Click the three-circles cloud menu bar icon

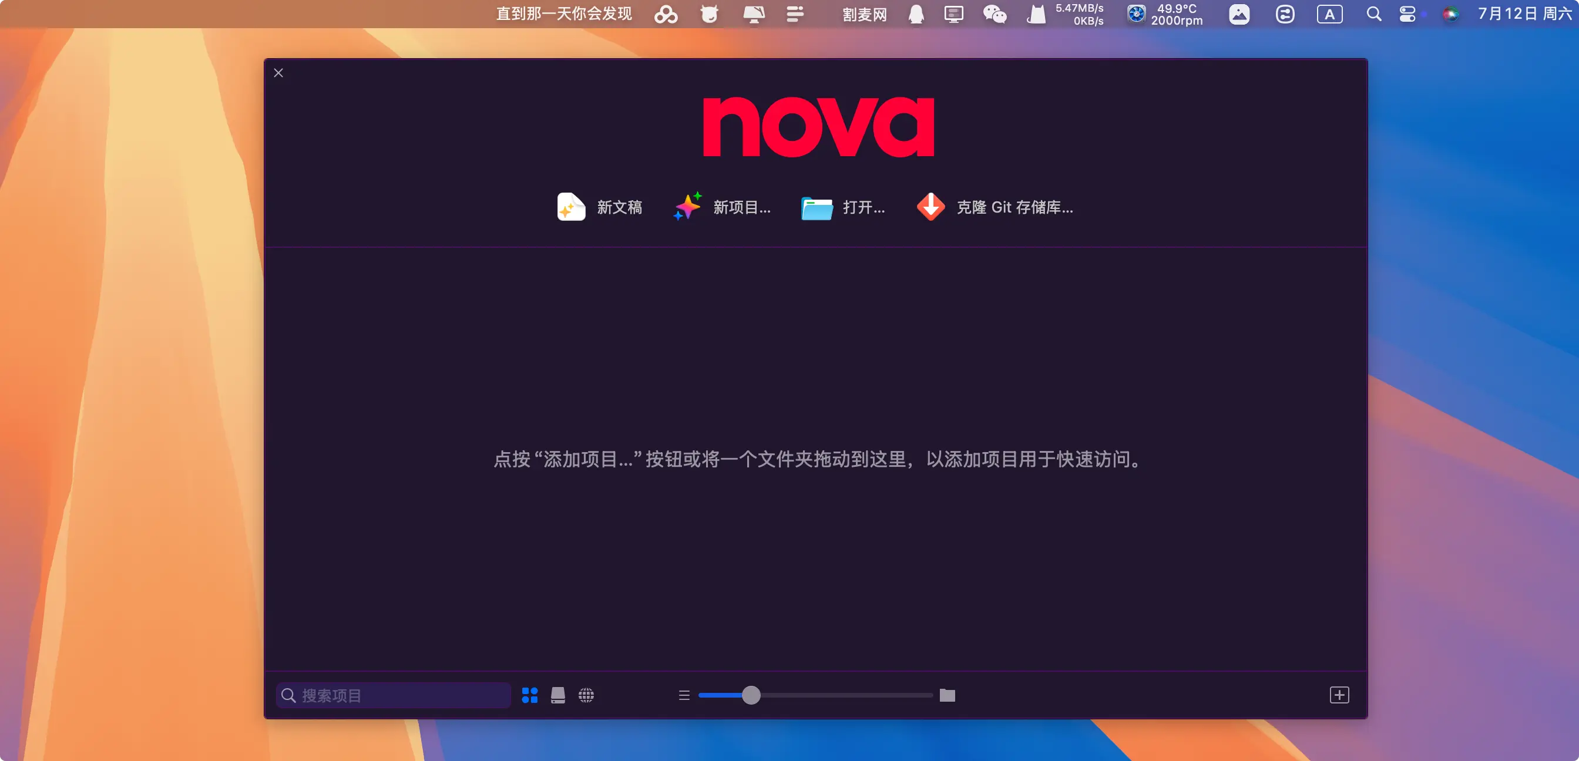(x=666, y=14)
